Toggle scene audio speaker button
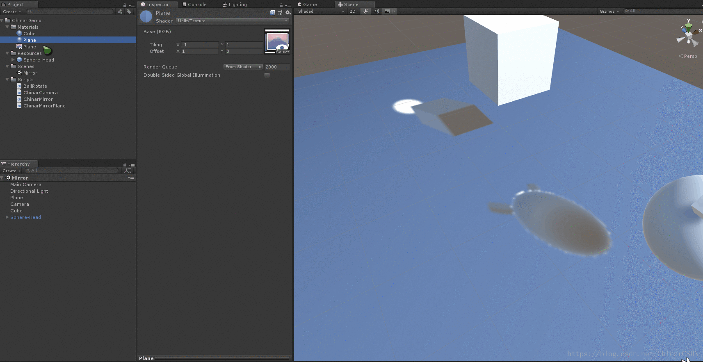This screenshot has height=362, width=703. pyautogui.click(x=377, y=11)
